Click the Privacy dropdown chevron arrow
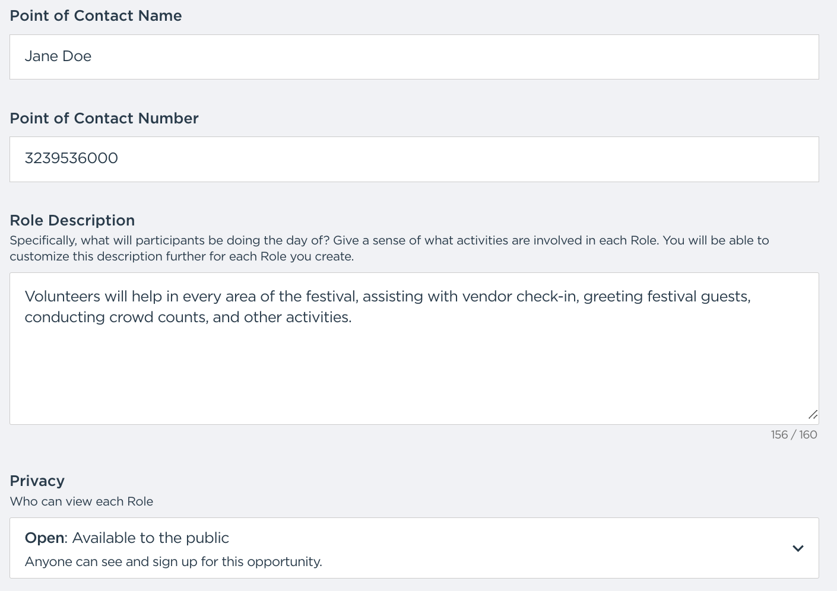 (x=798, y=548)
